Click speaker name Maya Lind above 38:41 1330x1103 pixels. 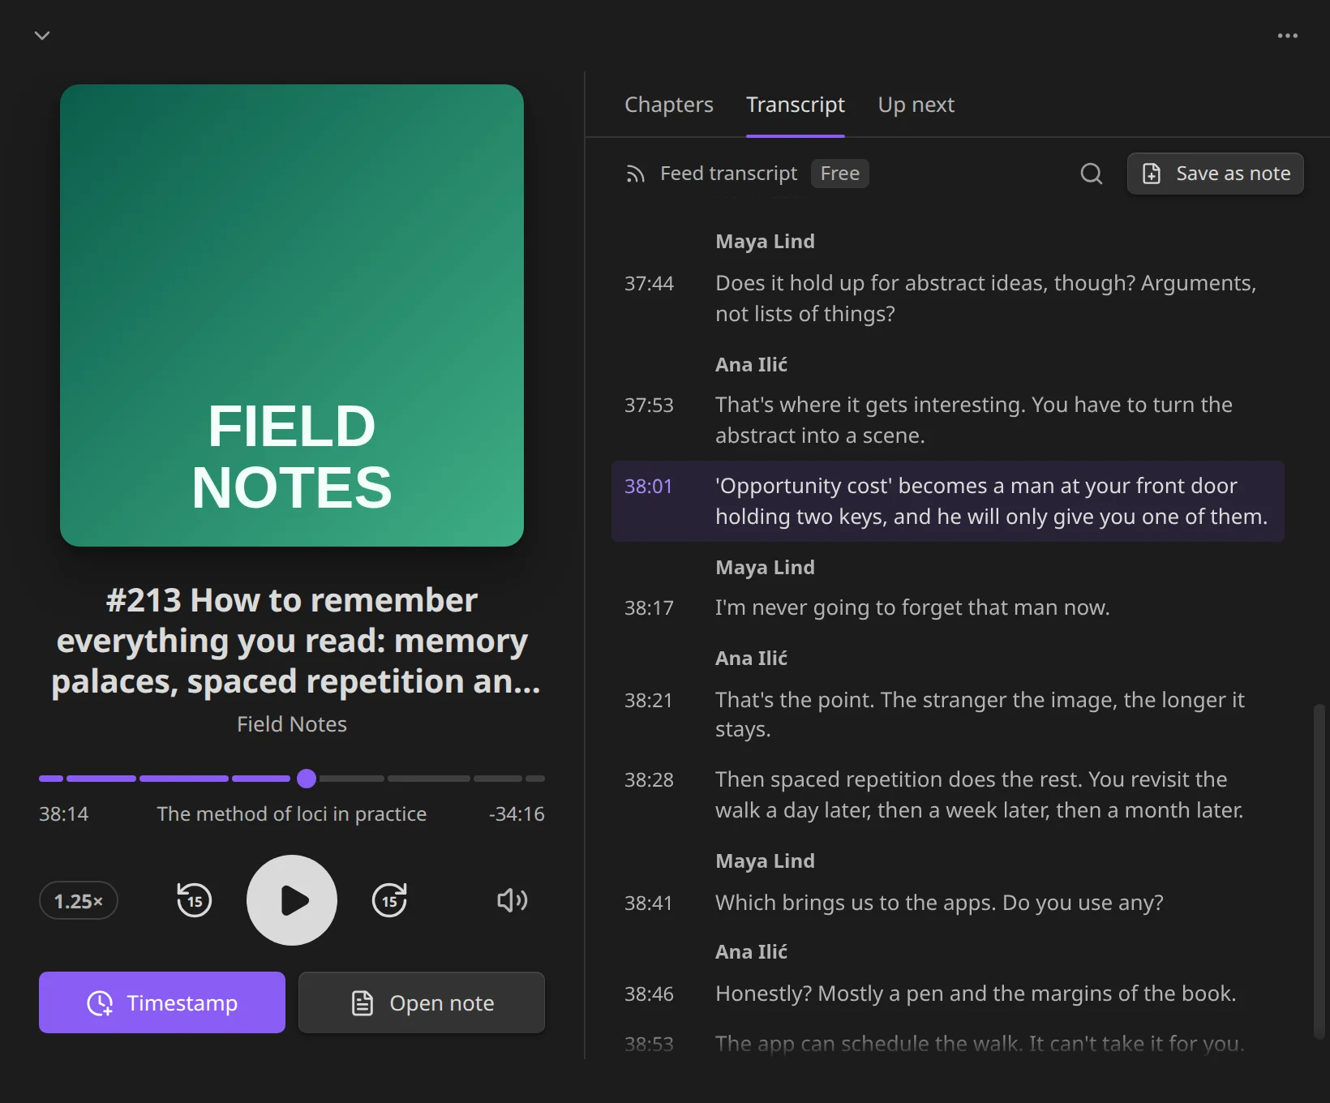765,861
